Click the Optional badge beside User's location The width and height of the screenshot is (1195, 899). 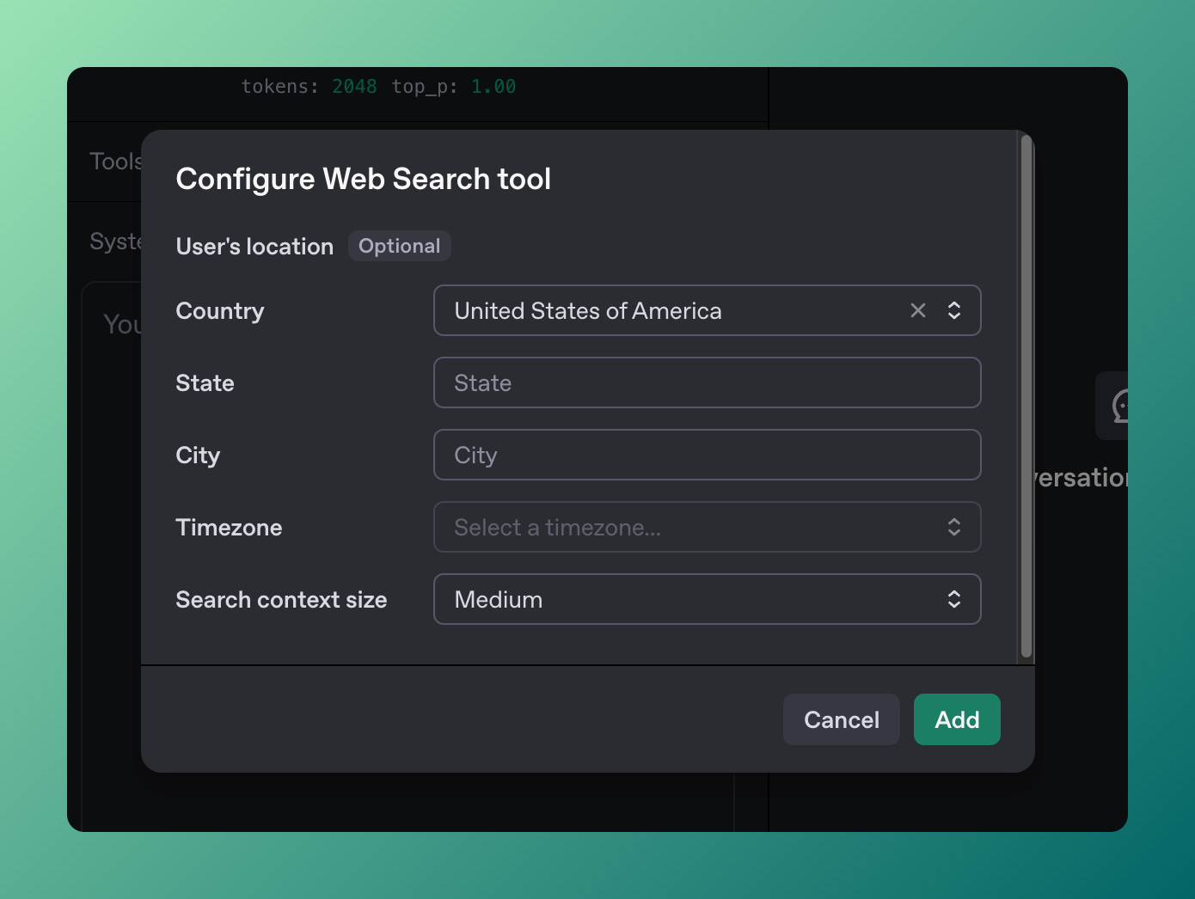pos(399,246)
